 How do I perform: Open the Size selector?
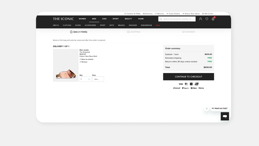tap(98, 79)
